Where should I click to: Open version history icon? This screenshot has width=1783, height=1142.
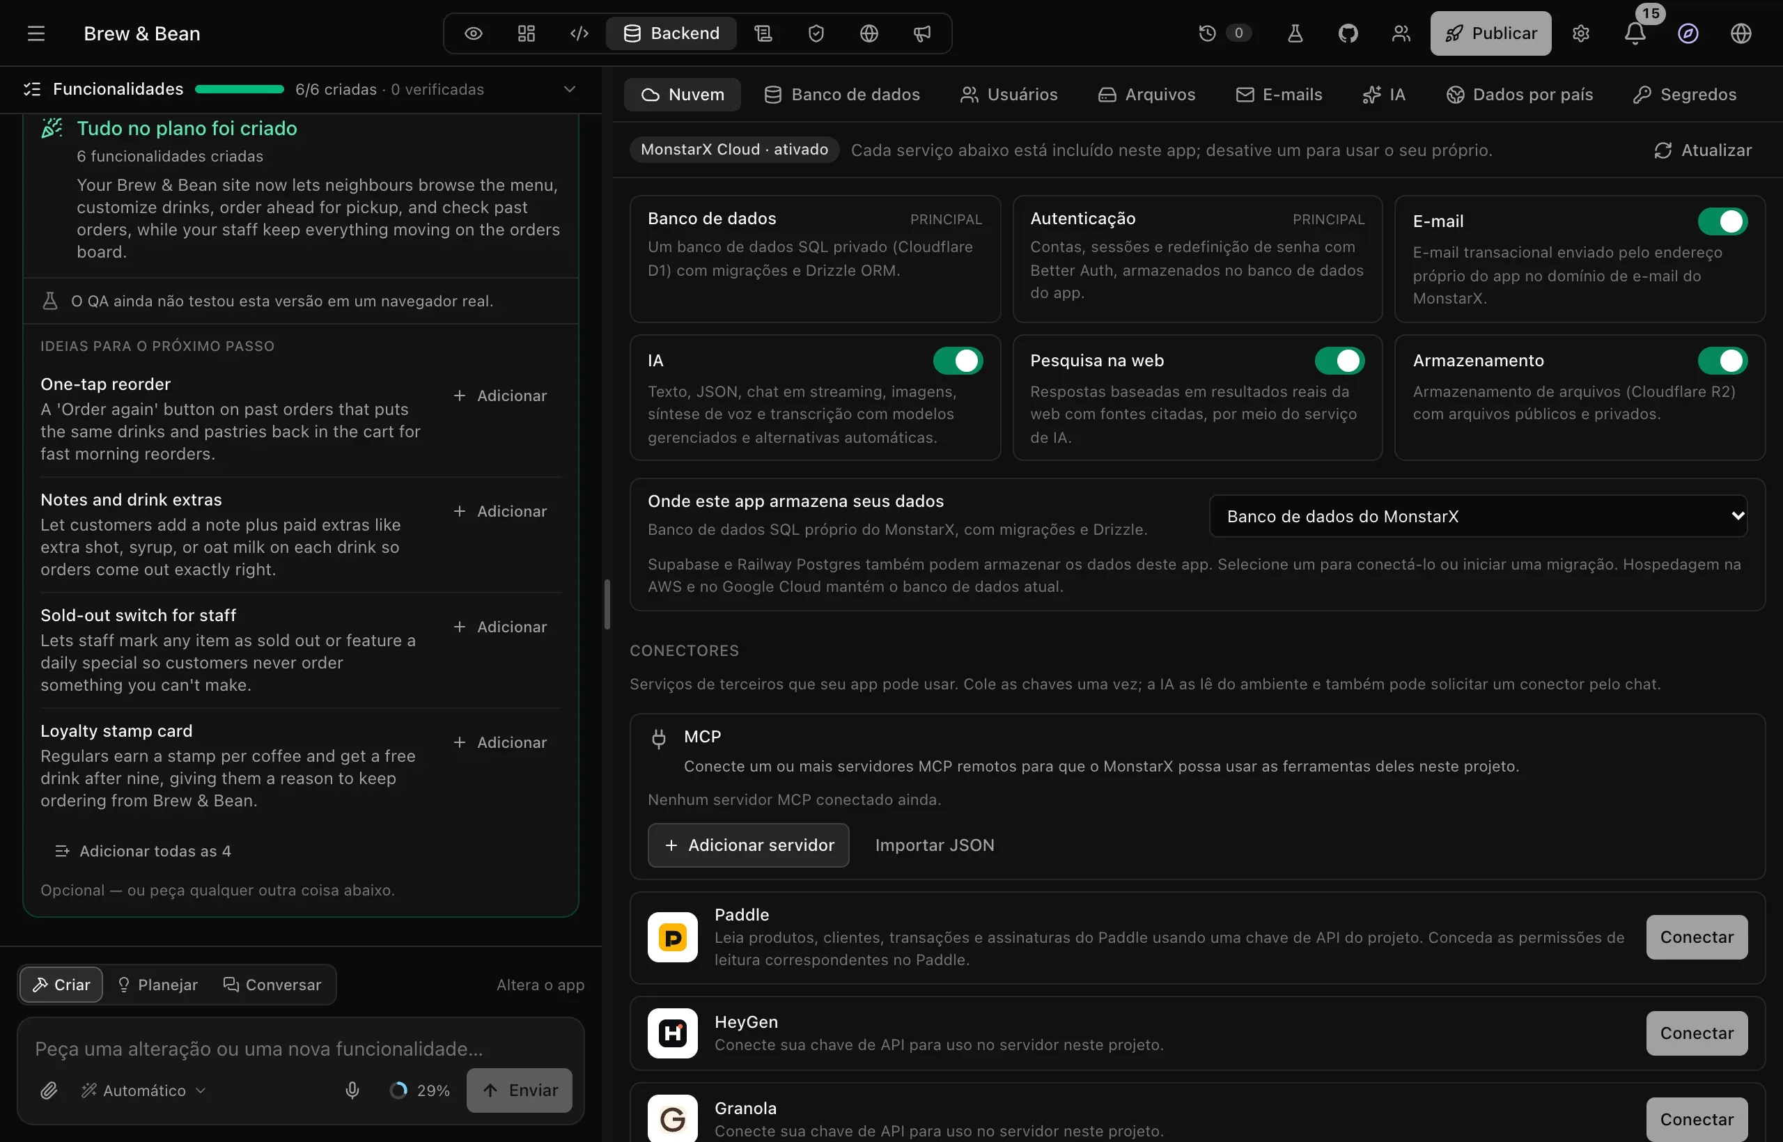[1208, 33]
